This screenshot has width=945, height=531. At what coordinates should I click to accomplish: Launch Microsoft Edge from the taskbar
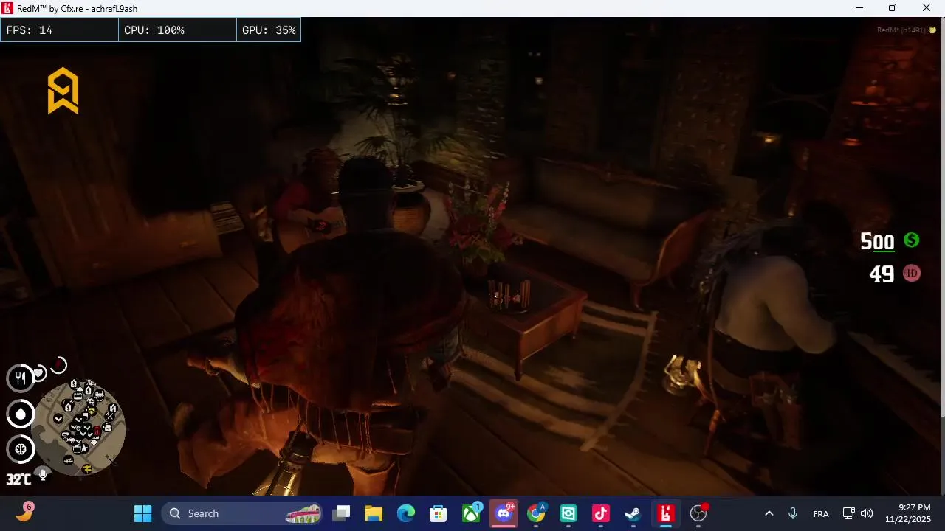coord(406,513)
